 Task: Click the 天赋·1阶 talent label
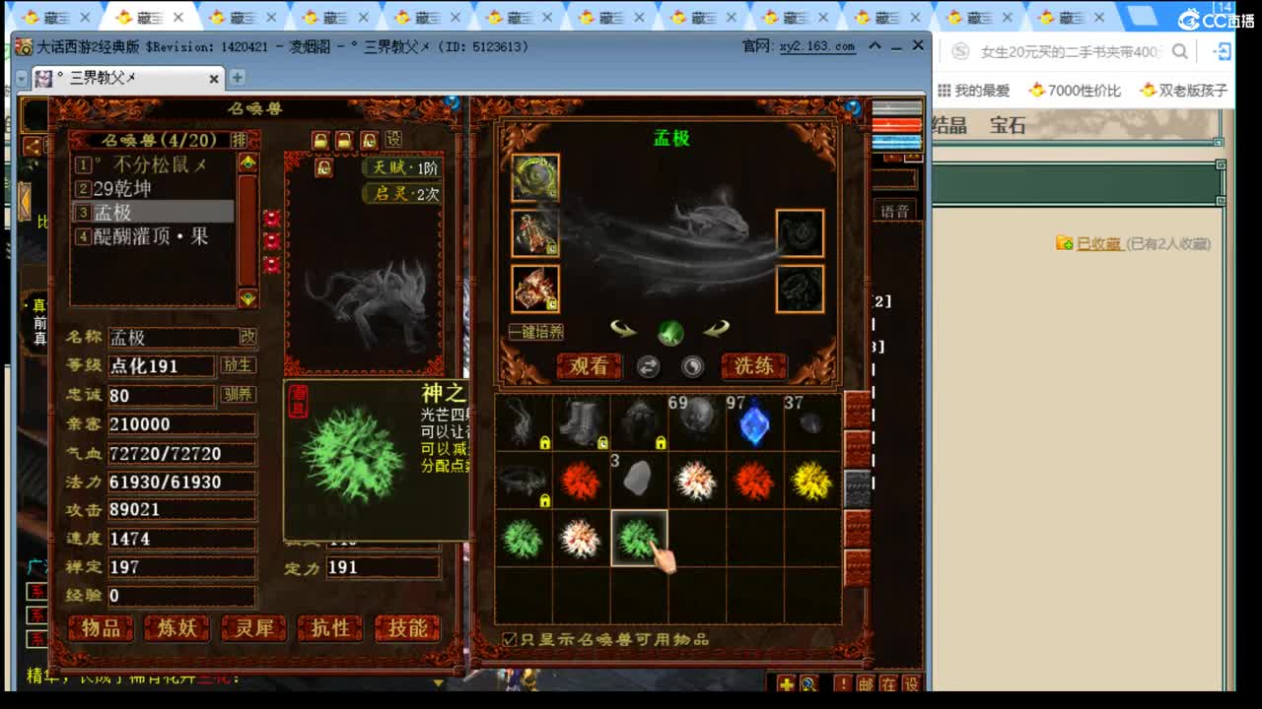[402, 167]
